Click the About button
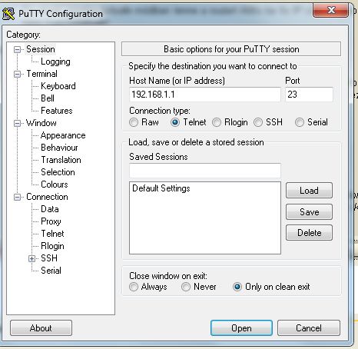This screenshot has width=358, height=349. tap(41, 328)
